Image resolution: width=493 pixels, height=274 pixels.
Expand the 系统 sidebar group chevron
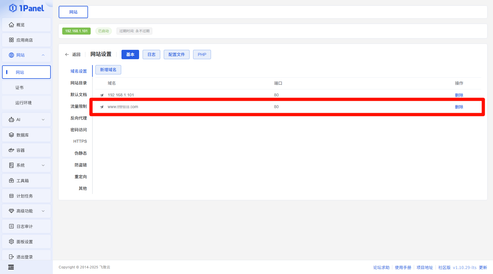43,165
